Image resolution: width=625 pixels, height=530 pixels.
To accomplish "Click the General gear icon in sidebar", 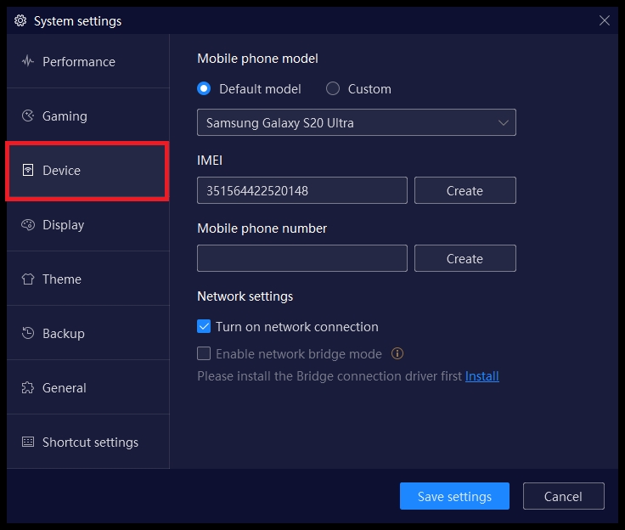I will (28, 388).
